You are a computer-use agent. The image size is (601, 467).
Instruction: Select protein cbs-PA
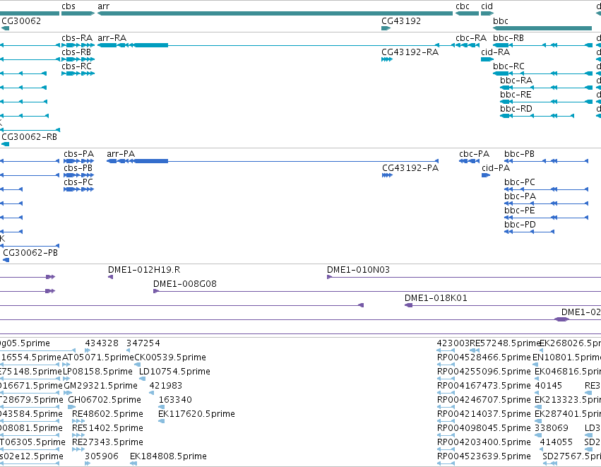click(x=78, y=161)
